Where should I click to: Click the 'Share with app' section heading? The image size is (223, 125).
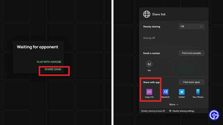tap(151, 82)
